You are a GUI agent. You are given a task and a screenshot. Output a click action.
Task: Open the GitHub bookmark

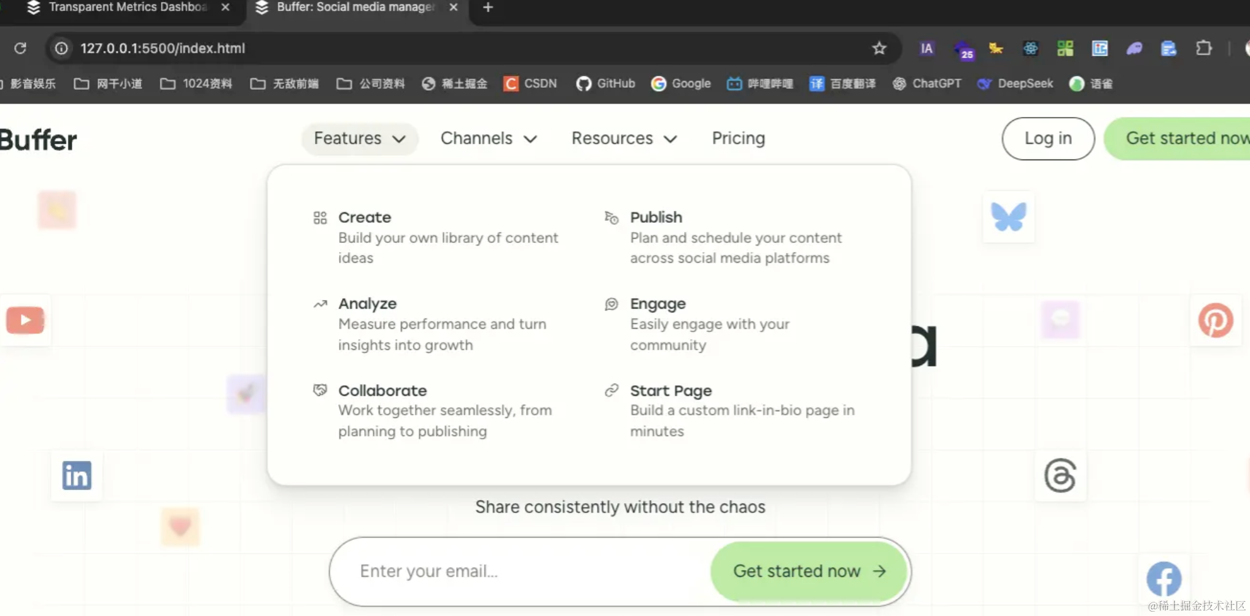tap(605, 83)
